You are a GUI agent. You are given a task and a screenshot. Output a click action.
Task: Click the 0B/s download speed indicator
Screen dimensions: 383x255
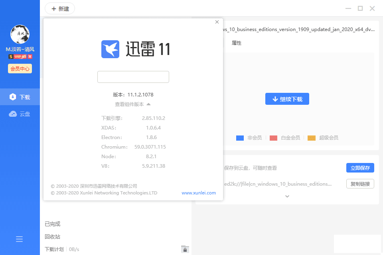[74, 249]
